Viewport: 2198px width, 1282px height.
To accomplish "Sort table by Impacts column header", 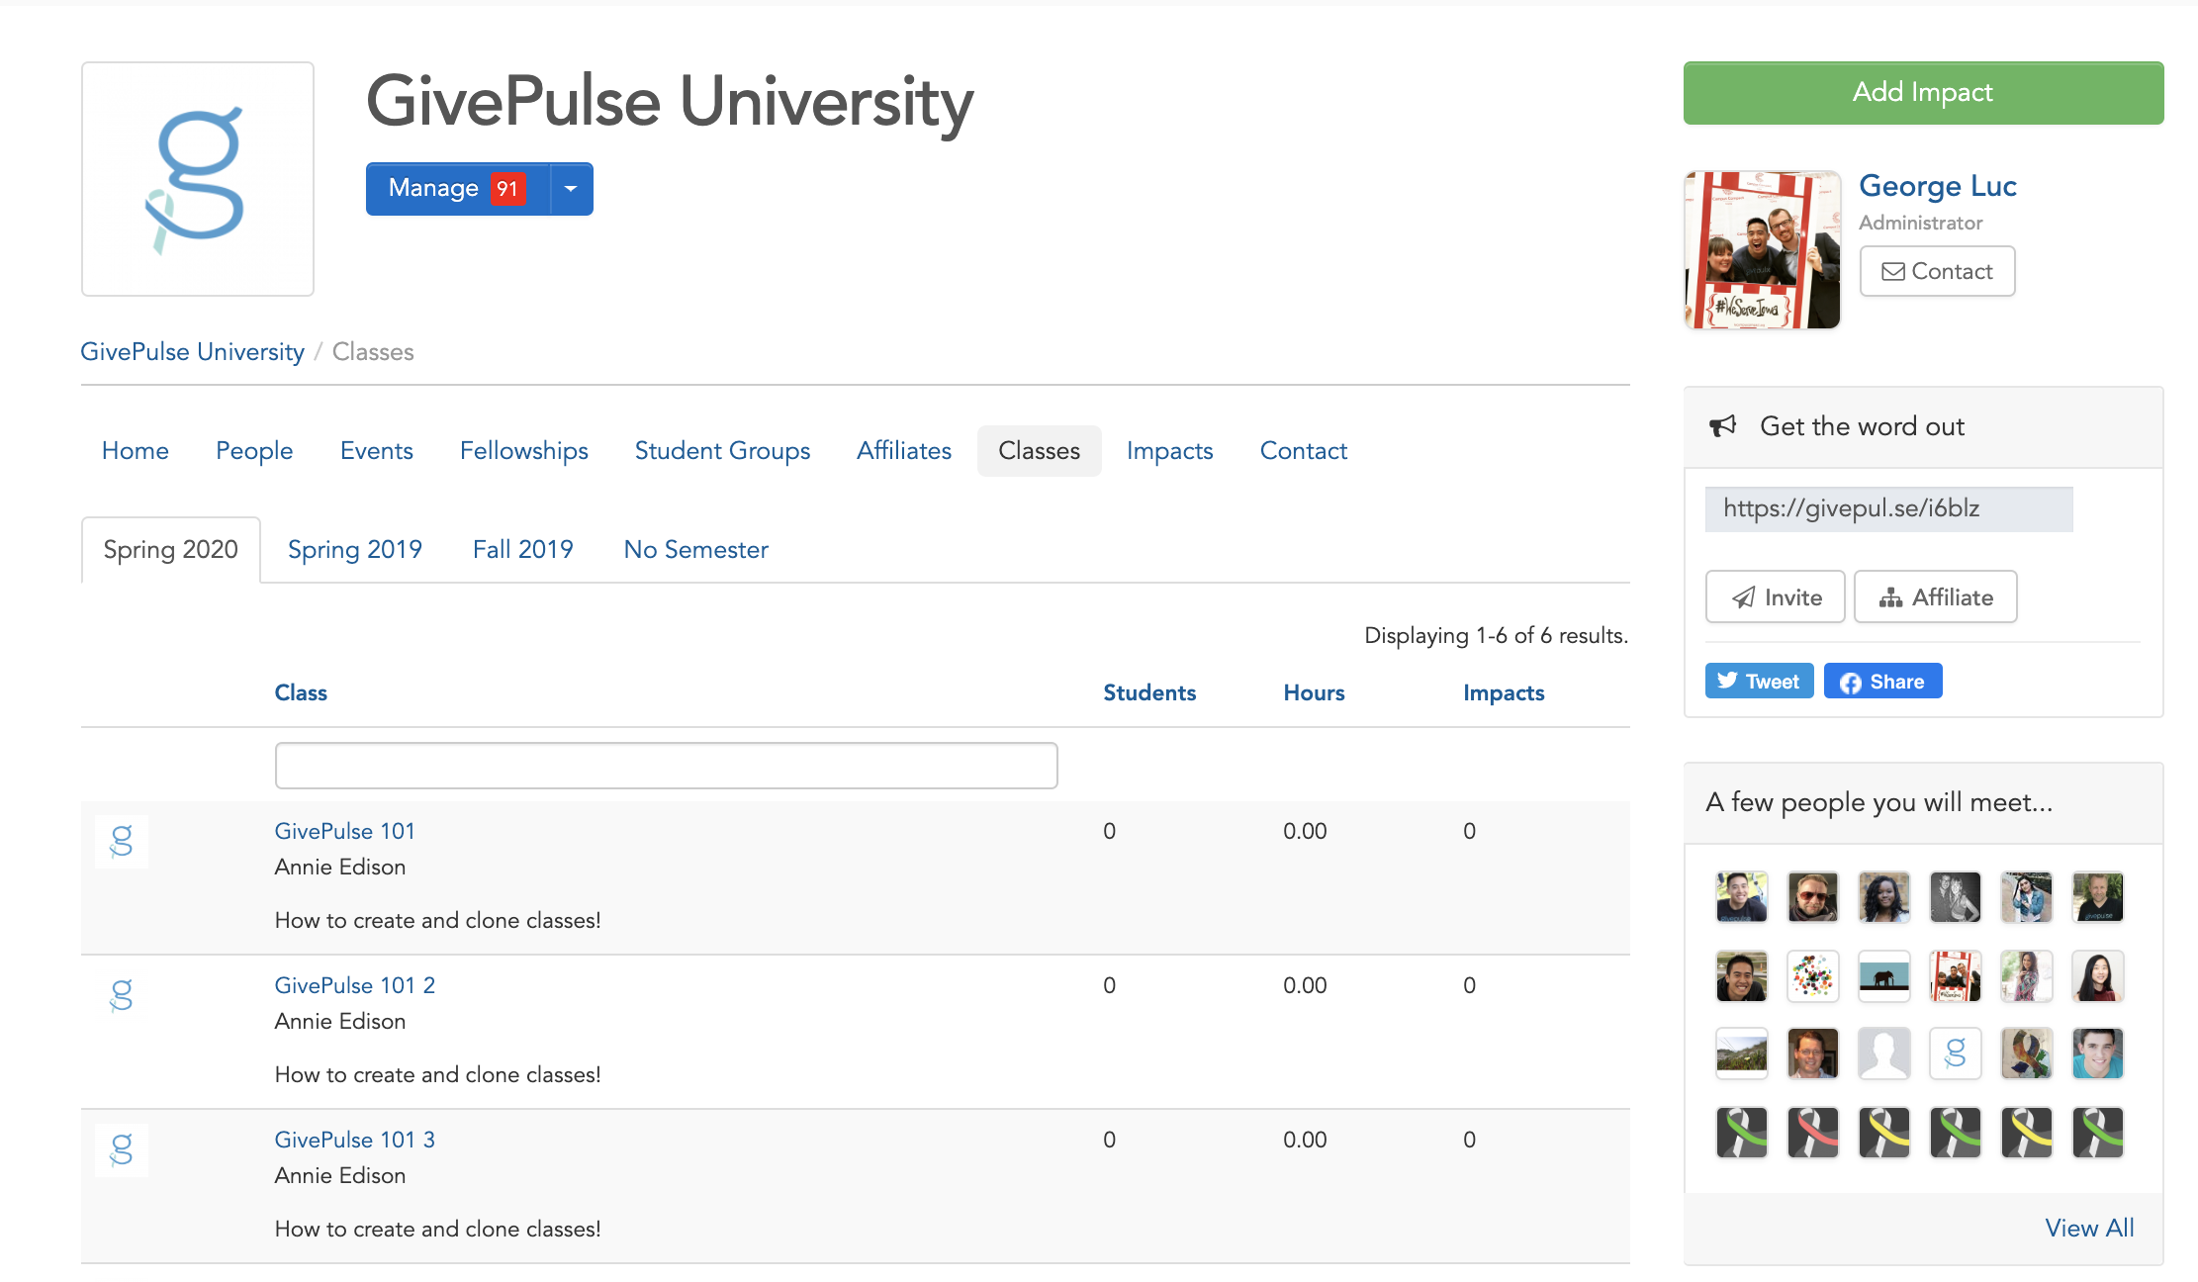I will (1504, 693).
